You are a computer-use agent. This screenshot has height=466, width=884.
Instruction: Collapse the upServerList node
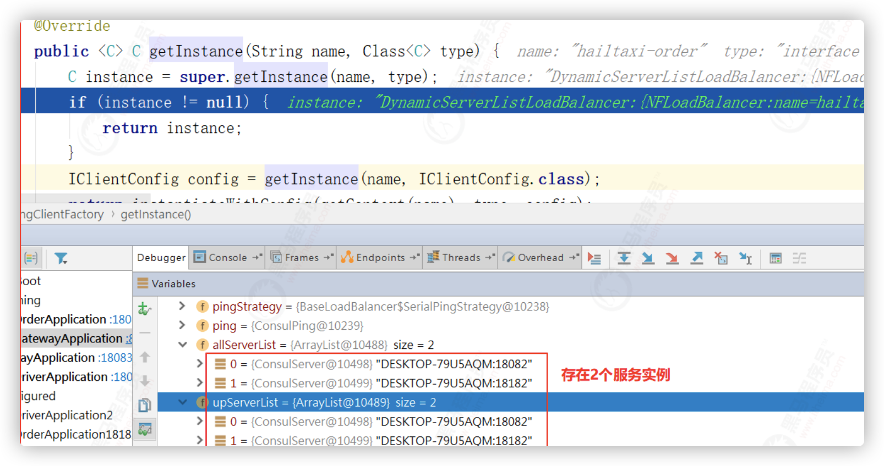[x=182, y=402]
